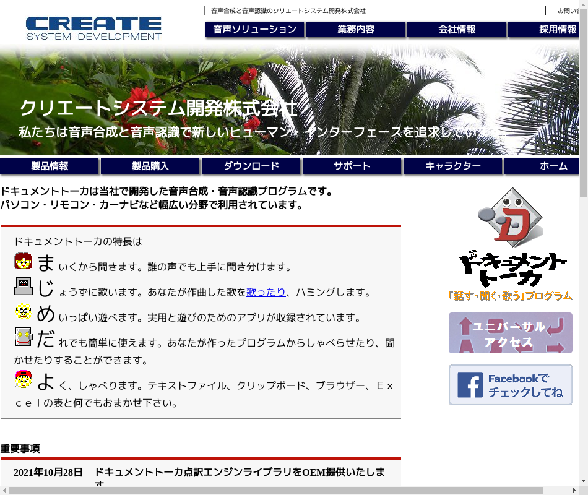Open the 業務内容 menu

(356, 30)
